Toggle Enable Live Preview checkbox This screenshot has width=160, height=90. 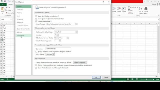click(x=36, y=21)
